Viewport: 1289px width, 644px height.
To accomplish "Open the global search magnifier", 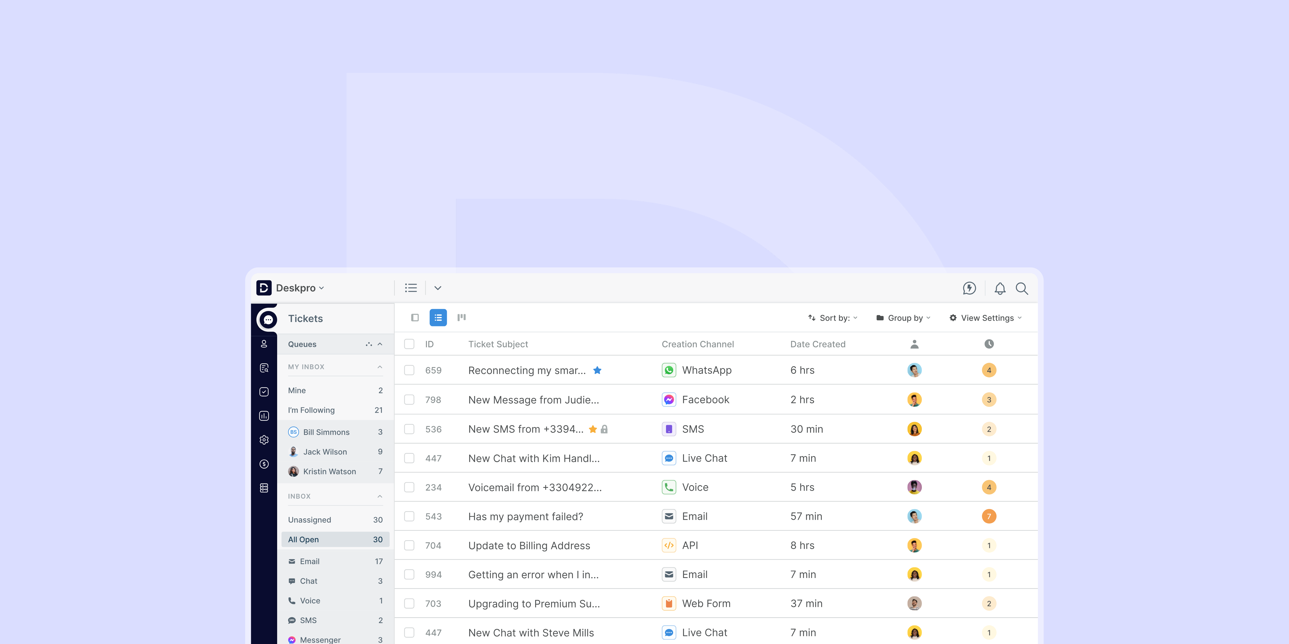I will pyautogui.click(x=1022, y=288).
